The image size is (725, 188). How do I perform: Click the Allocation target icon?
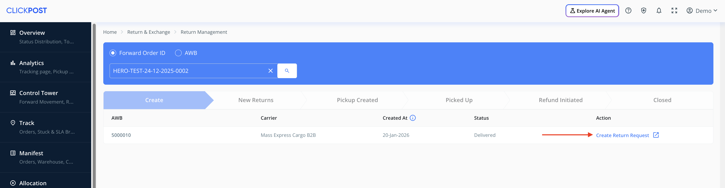(x=13, y=183)
